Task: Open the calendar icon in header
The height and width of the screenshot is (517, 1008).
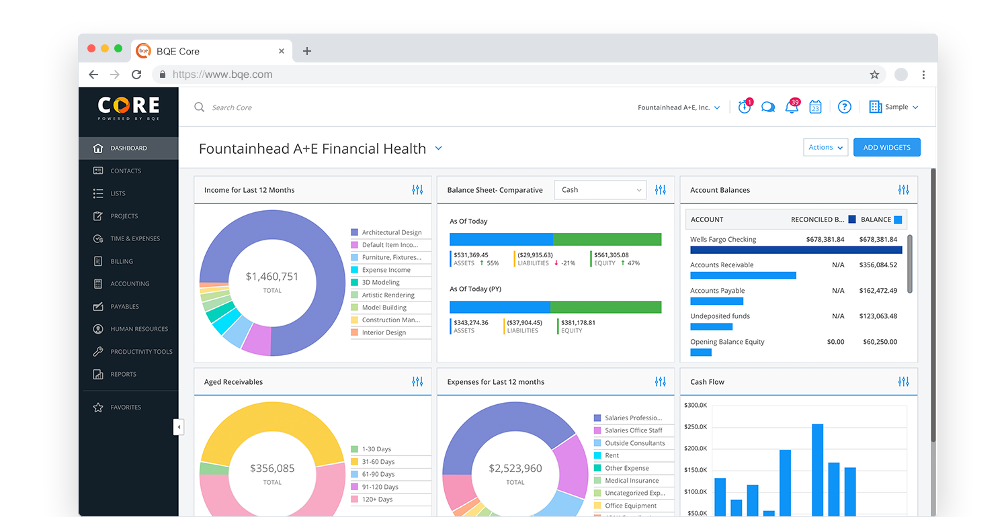Action: pyautogui.click(x=815, y=107)
